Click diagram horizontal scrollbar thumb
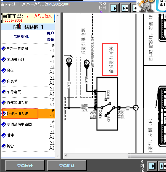 147,155
